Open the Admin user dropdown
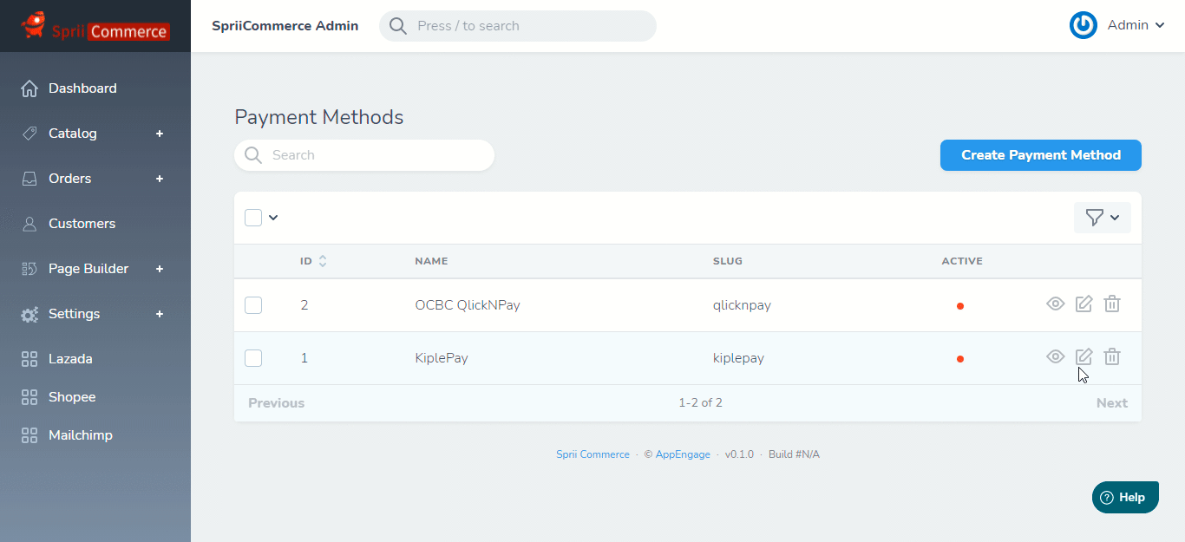Image resolution: width=1185 pixels, height=542 pixels. pyautogui.click(x=1136, y=25)
